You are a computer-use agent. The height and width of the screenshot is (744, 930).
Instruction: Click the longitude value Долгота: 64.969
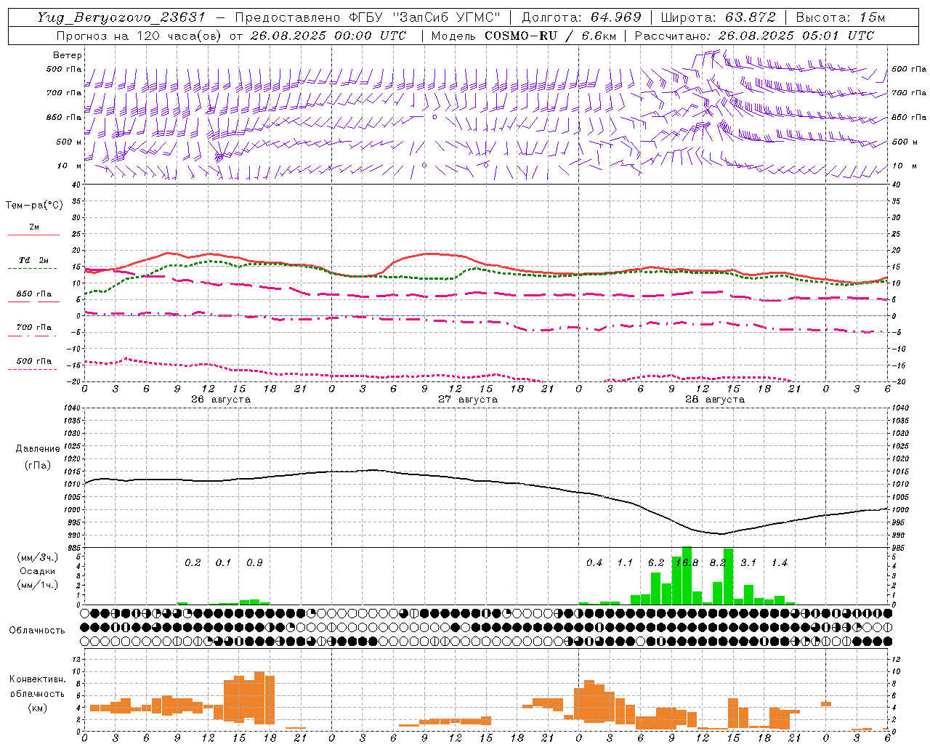[x=581, y=17]
